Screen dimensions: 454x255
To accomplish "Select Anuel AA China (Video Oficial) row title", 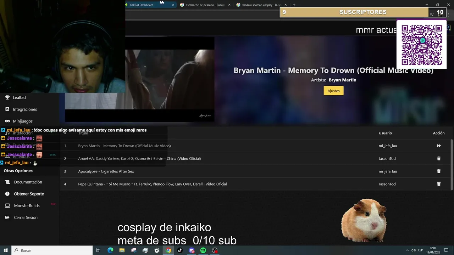I will pyautogui.click(x=139, y=158).
